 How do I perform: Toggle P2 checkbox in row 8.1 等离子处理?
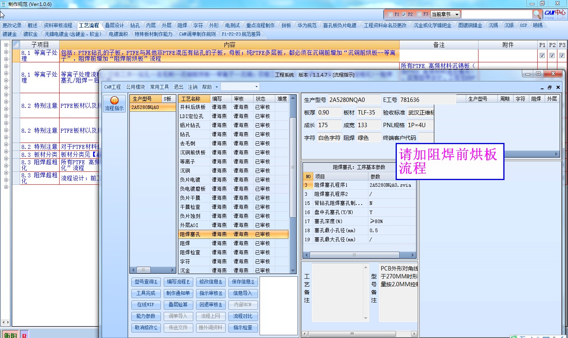[552, 56]
